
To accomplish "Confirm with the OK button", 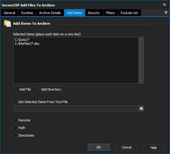I will point(99,147).
